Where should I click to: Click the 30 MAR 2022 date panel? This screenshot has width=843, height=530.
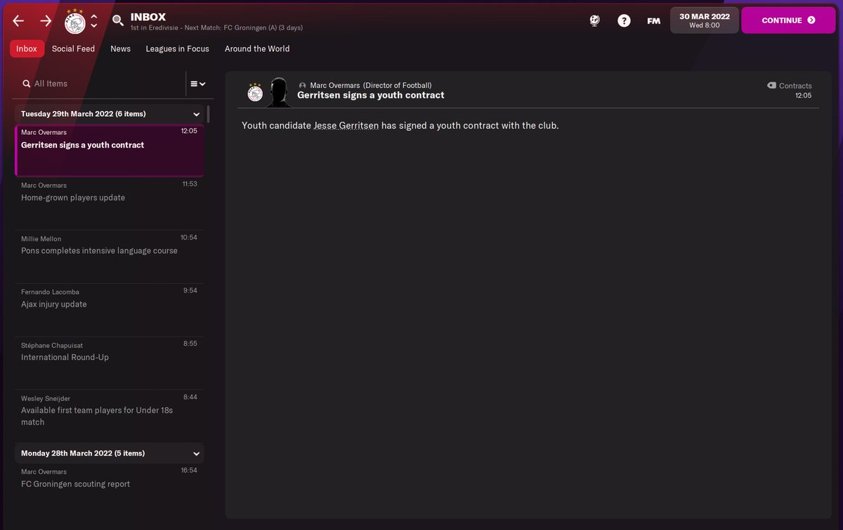tap(703, 20)
